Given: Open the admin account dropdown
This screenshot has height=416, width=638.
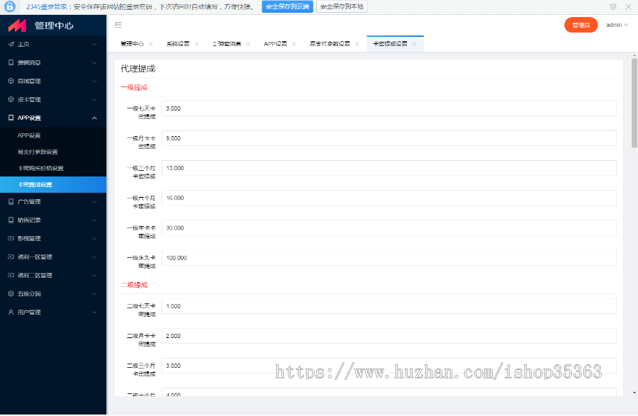Looking at the screenshot, I should 616,23.
